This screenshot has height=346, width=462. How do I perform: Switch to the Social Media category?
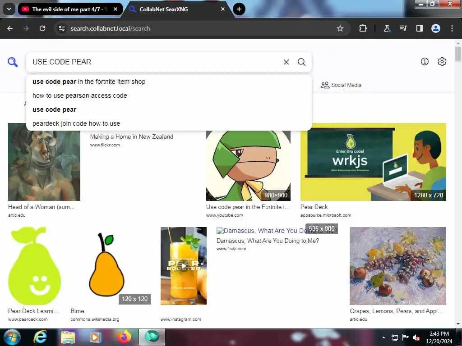341,85
